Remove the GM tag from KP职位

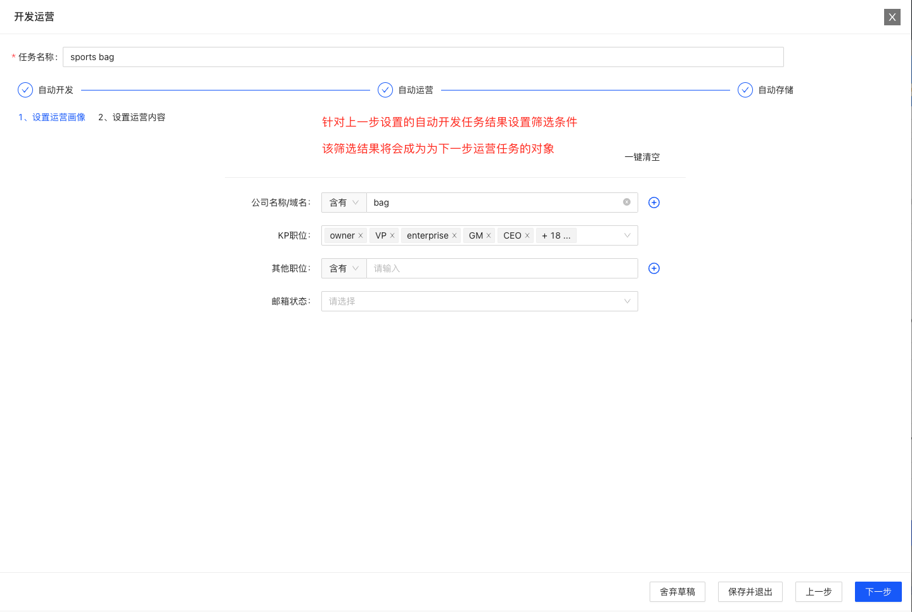pyautogui.click(x=489, y=235)
